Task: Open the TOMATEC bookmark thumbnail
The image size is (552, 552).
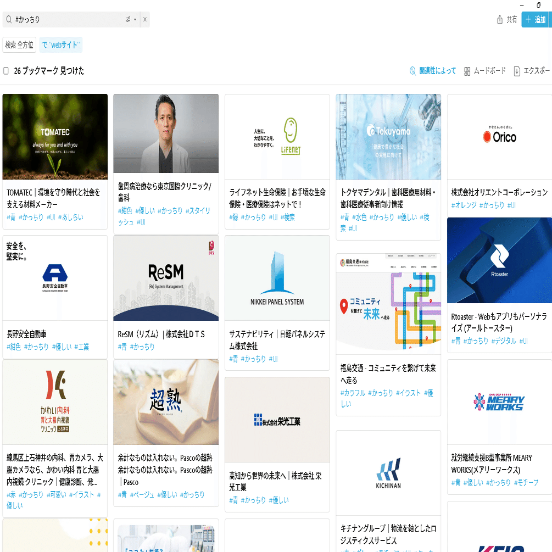Action: tap(55, 137)
